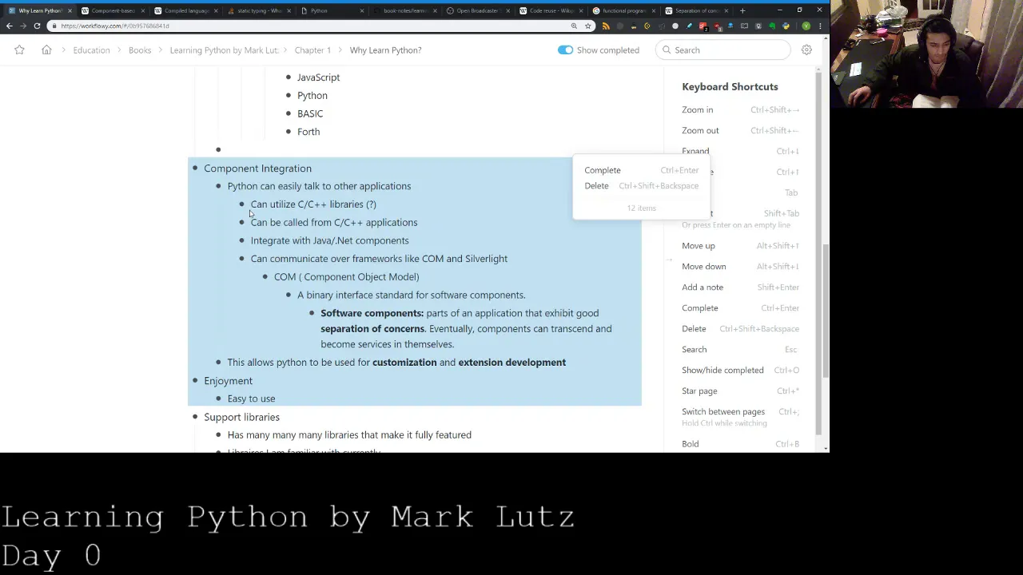Focus the WorkFlowy Search field
Viewport: 1023px width, 575px height.
point(723,50)
